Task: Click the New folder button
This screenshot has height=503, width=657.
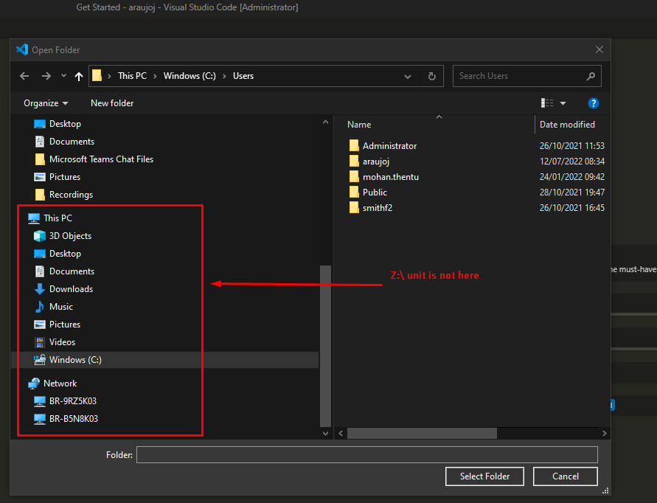Action: pyautogui.click(x=112, y=103)
